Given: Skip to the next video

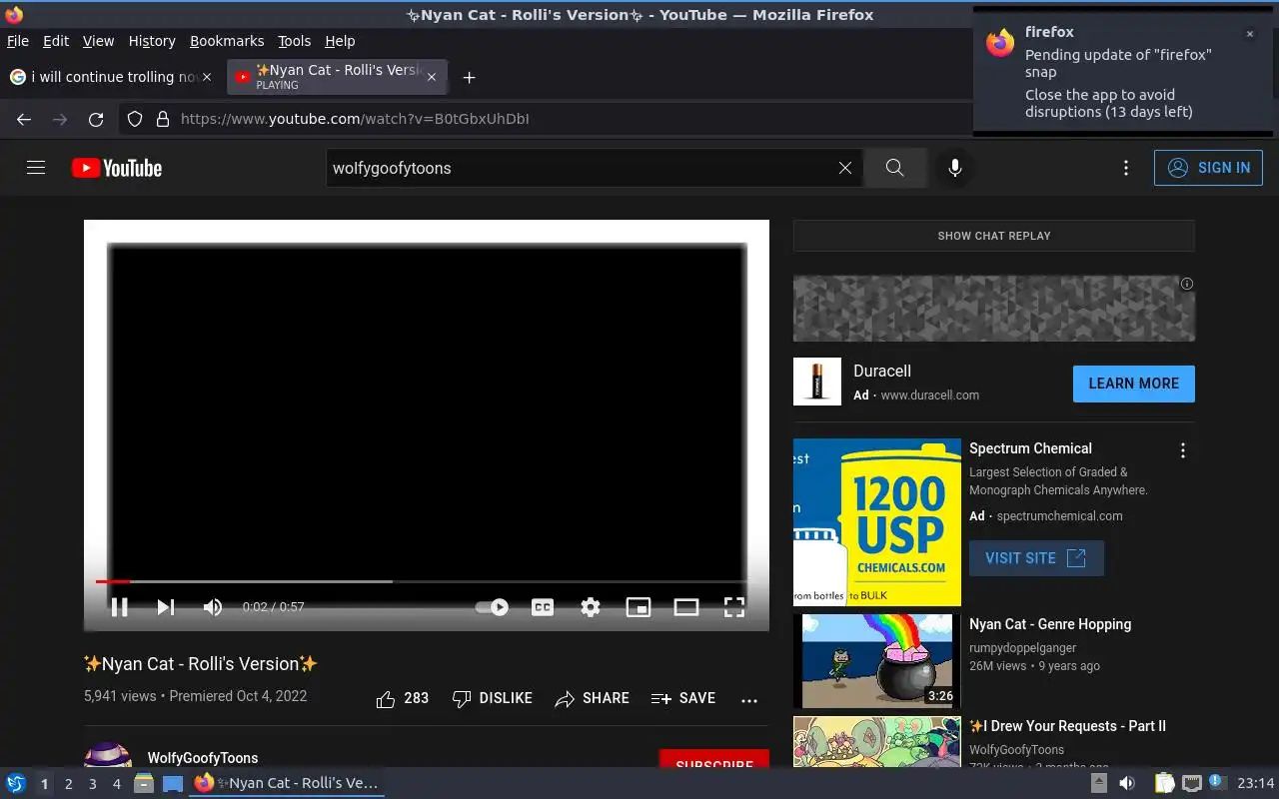Looking at the screenshot, I should coord(166,607).
